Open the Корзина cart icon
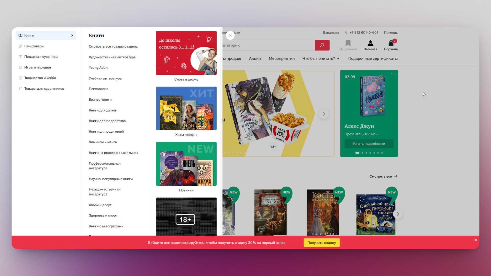 point(391,43)
